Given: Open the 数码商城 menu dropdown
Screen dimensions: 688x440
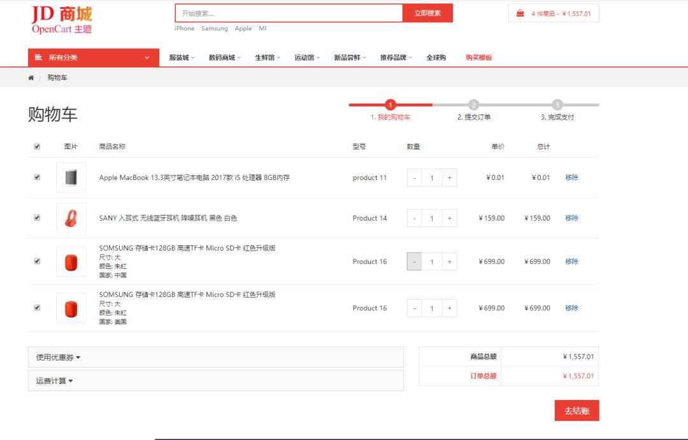Looking at the screenshot, I should point(225,57).
